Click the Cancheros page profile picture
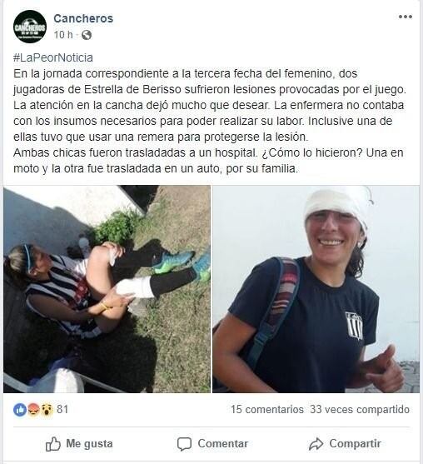Image resolution: width=423 pixels, height=464 pixels. coord(30,27)
